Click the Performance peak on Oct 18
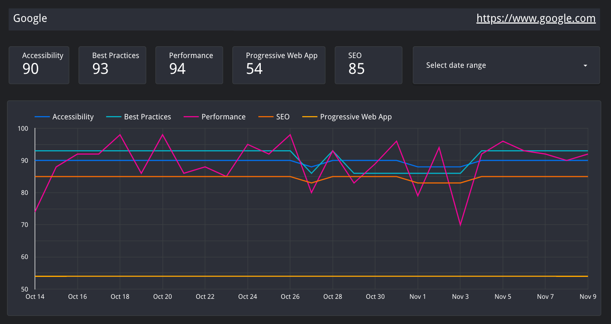The width and height of the screenshot is (611, 324). pos(120,135)
